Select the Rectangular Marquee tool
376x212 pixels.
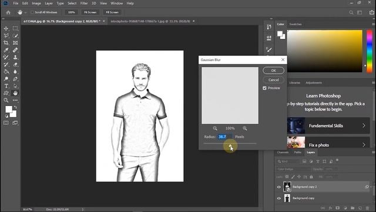point(15,28)
